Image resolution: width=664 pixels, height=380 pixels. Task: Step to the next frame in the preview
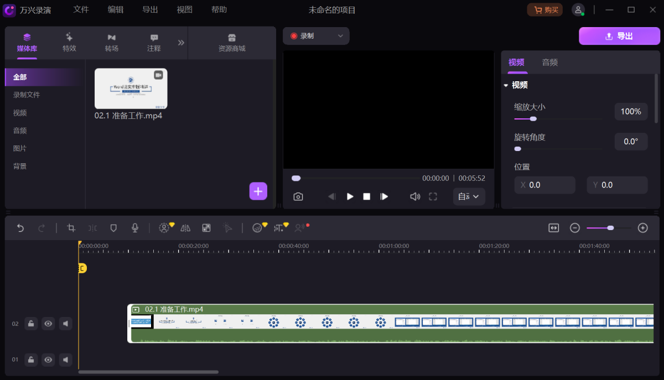coord(384,196)
